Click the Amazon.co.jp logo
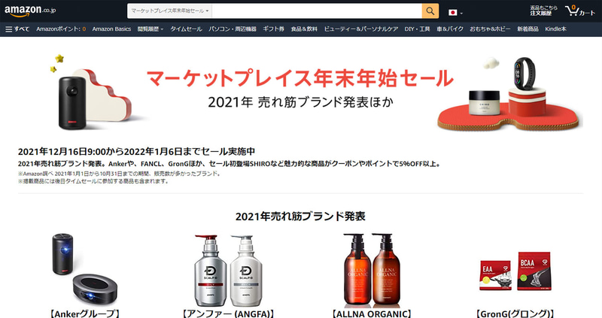Viewport: 602px width, 318px height. (30, 11)
